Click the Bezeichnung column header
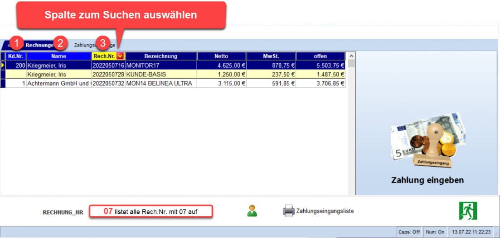The image size is (500, 238). point(160,56)
